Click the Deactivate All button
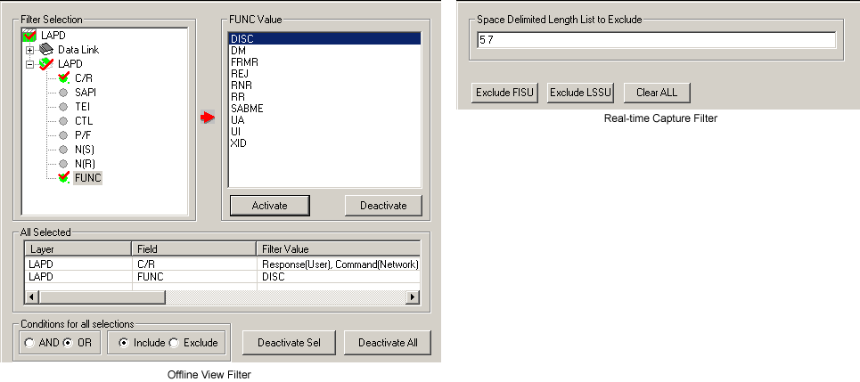 (388, 343)
